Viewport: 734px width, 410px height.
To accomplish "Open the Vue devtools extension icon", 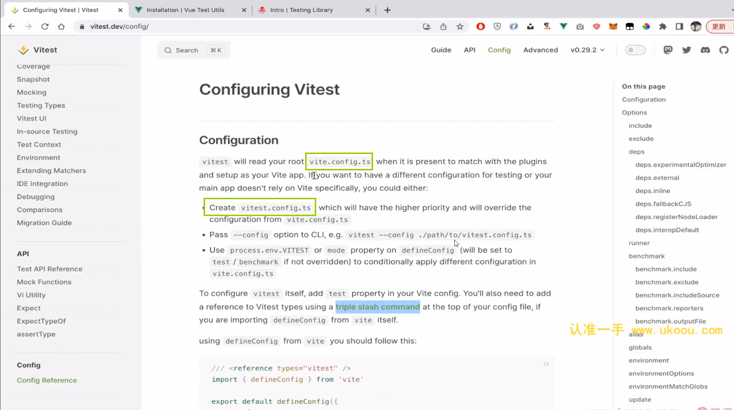I will (x=563, y=26).
